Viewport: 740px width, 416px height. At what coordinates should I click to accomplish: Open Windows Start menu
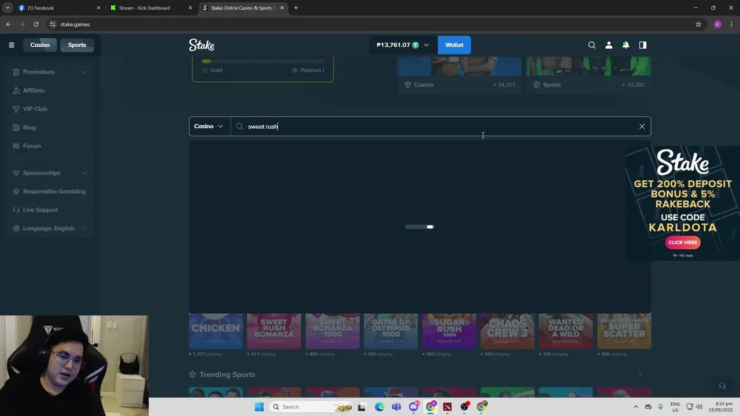[x=259, y=407]
